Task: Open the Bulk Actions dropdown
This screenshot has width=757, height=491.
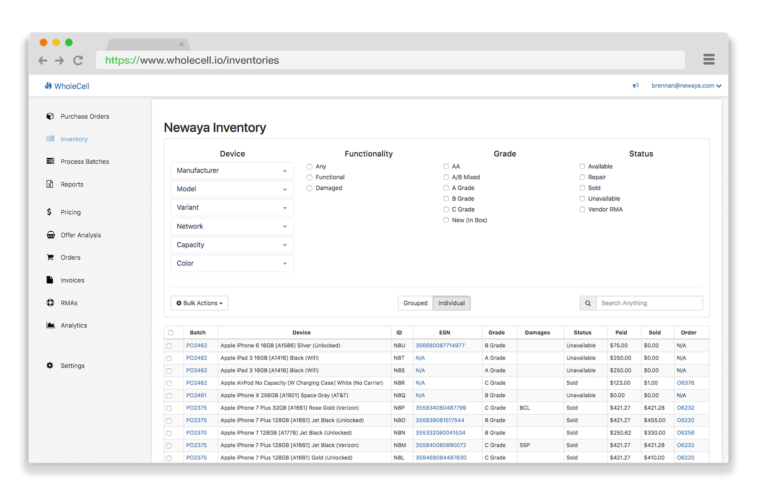Action: click(199, 303)
